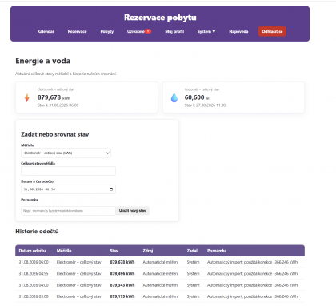336x306 pixels.
Task: Click the blue water drop icon
Action: click(174, 97)
